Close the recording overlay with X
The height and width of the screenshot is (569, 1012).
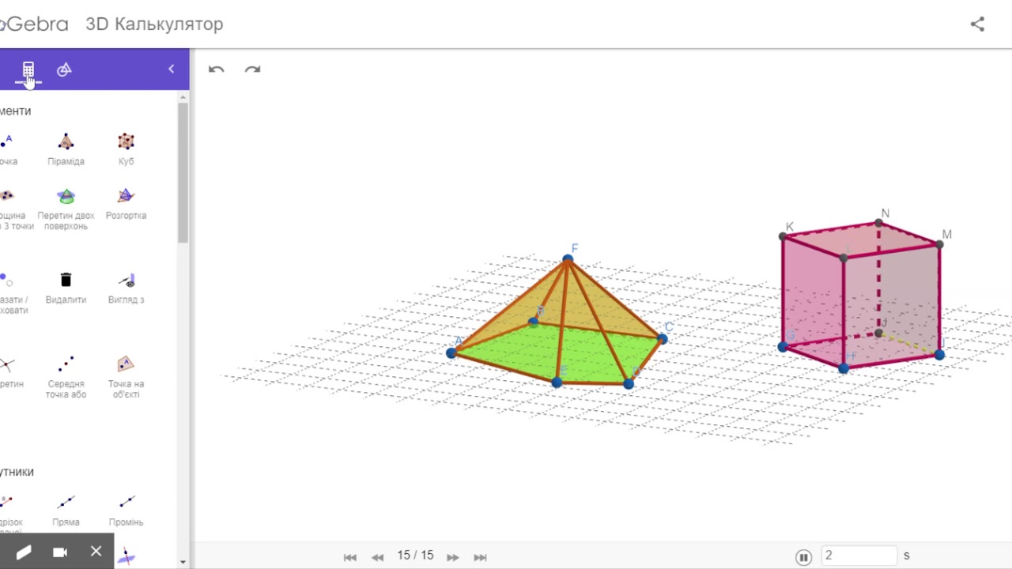(x=96, y=551)
